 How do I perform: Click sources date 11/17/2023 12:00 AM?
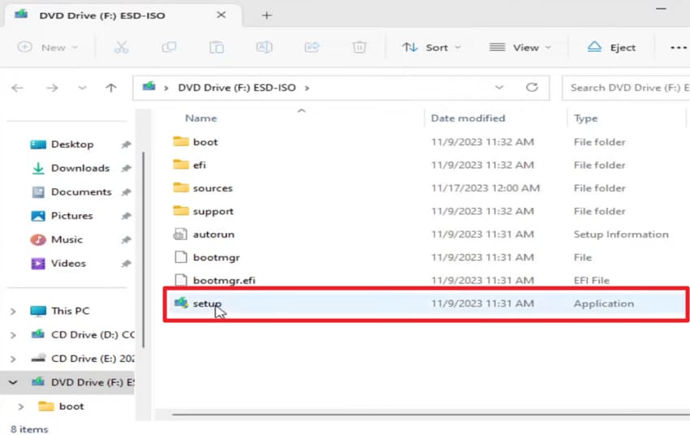[485, 188]
